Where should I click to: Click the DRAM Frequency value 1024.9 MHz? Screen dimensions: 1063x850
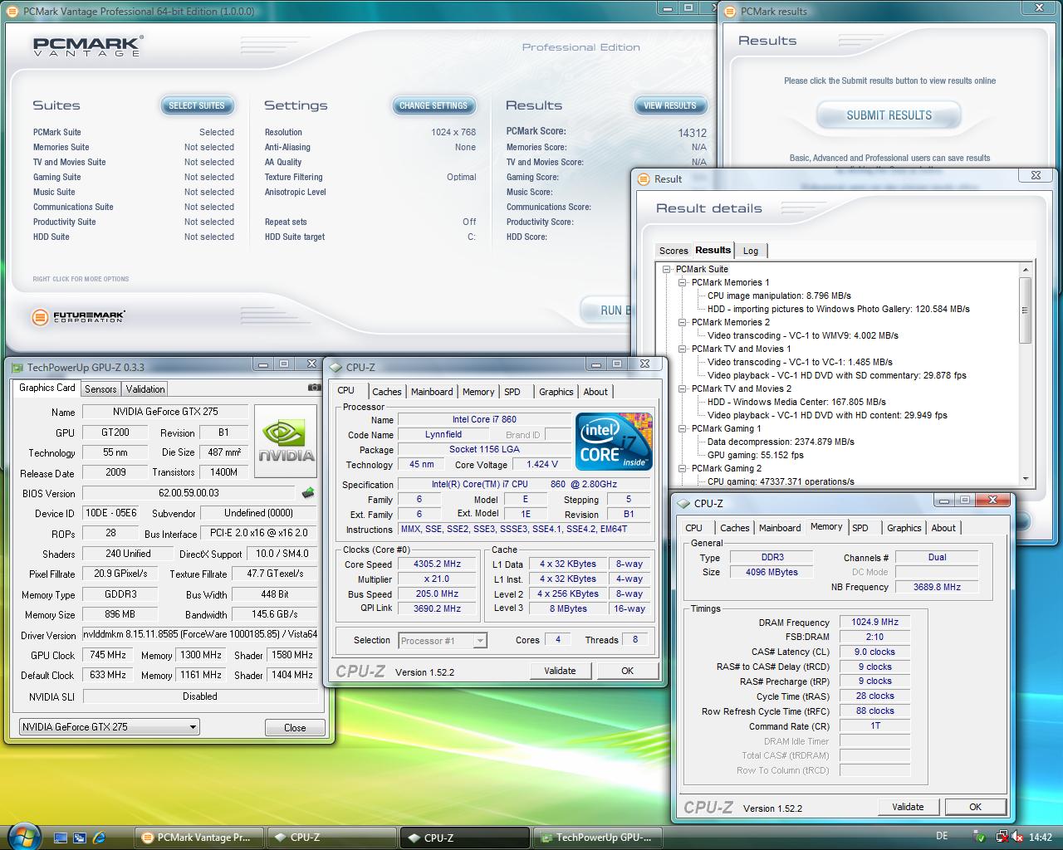[874, 622]
